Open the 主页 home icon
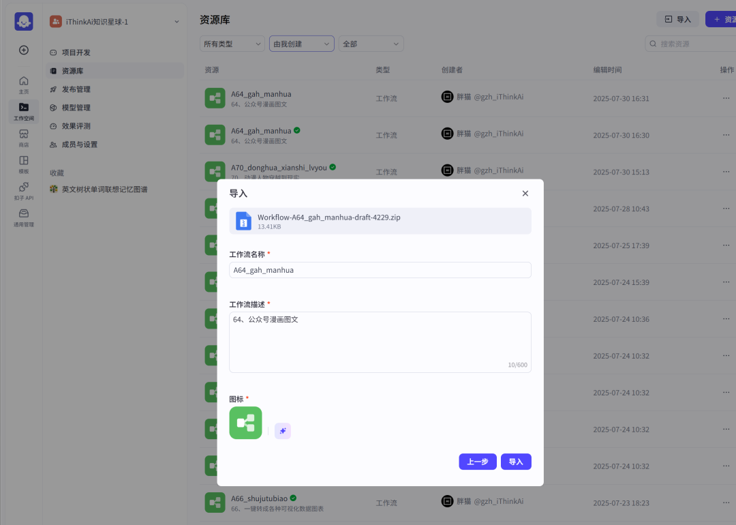Viewport: 736px width, 525px height. pyautogui.click(x=23, y=85)
